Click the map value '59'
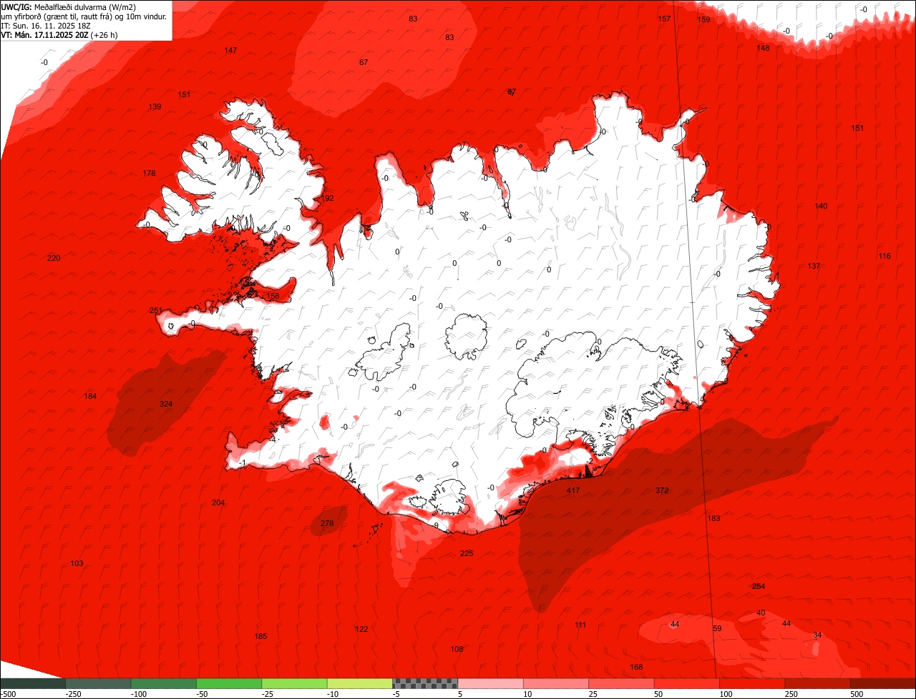The height and width of the screenshot is (699, 916). [717, 628]
